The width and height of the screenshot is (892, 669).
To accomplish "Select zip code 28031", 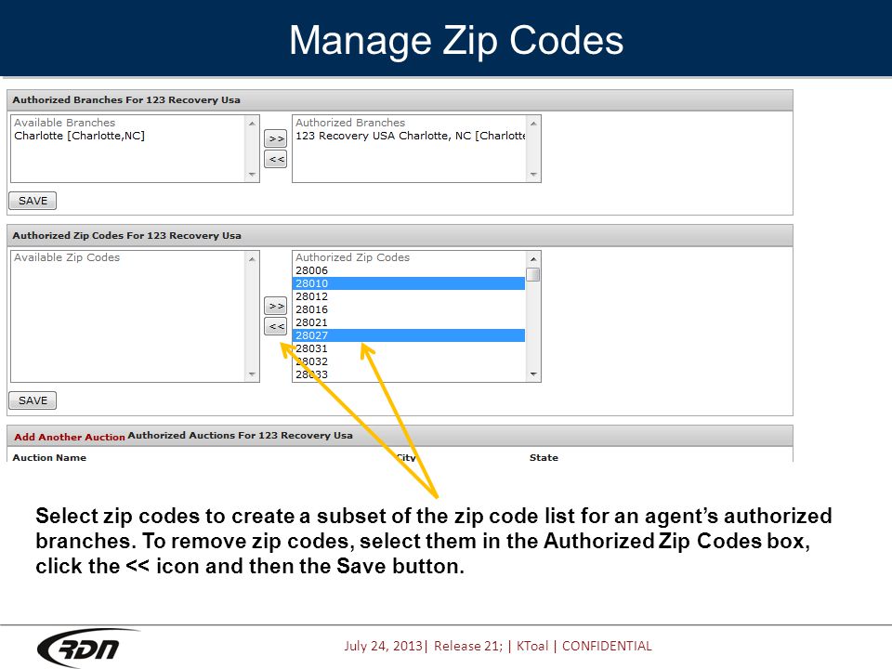I will pyautogui.click(x=409, y=348).
